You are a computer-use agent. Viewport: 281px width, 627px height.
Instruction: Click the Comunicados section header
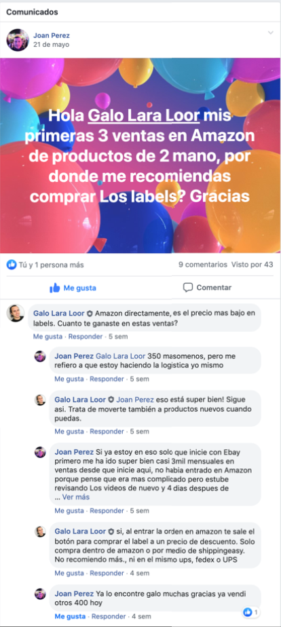point(32,12)
